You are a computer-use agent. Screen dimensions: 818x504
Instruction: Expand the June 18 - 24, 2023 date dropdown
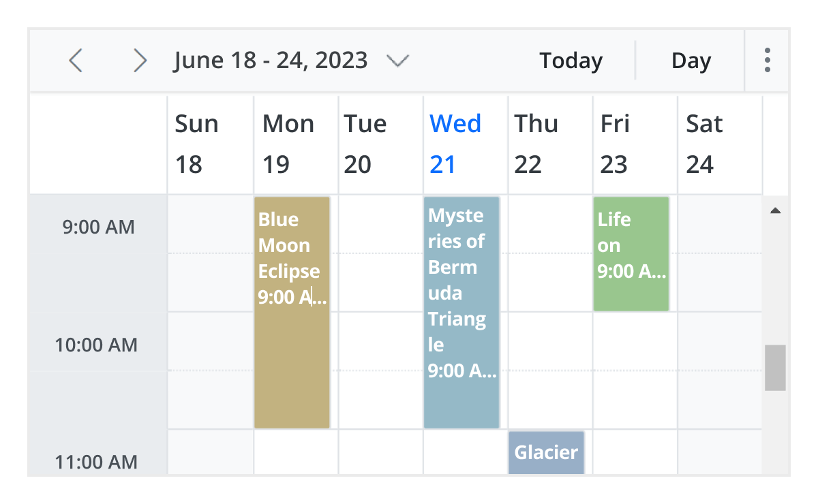(x=397, y=60)
